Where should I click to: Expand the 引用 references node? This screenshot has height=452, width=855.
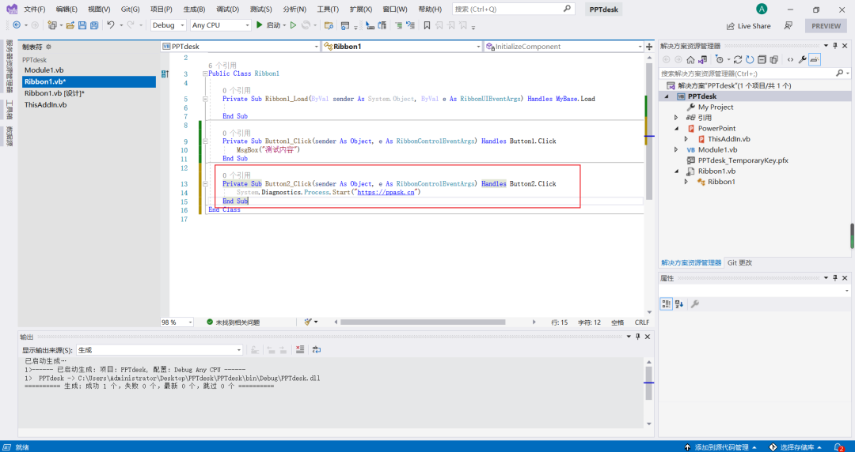click(x=677, y=118)
